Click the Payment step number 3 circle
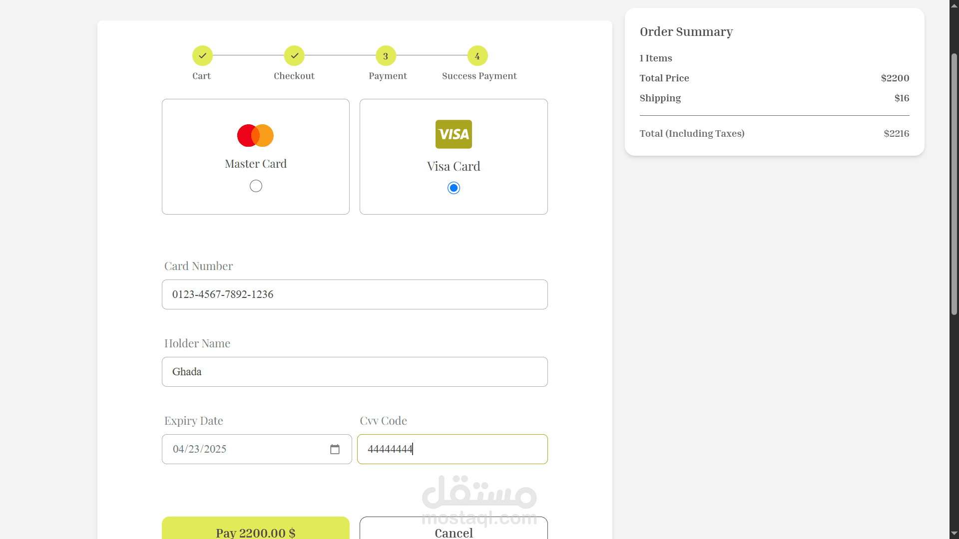The height and width of the screenshot is (539, 959). [386, 56]
